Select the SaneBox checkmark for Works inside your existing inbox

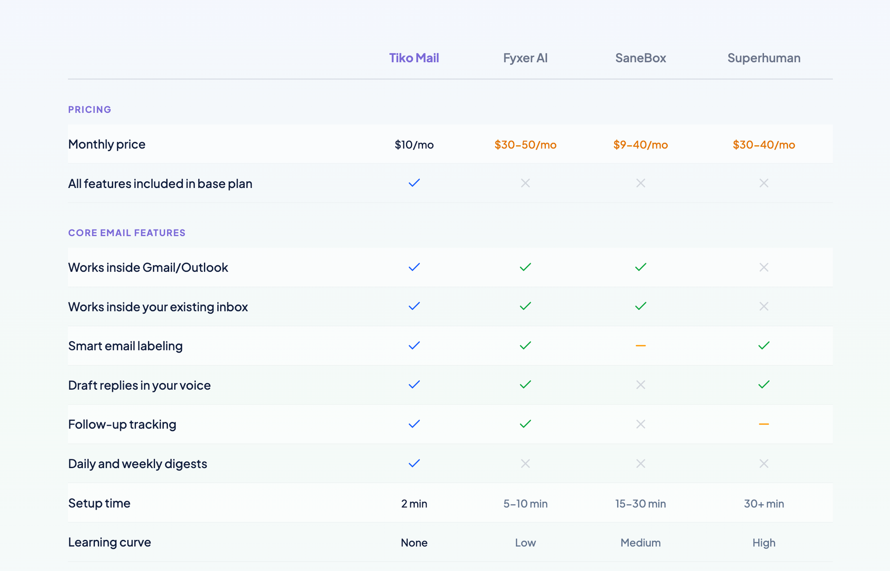tap(640, 306)
